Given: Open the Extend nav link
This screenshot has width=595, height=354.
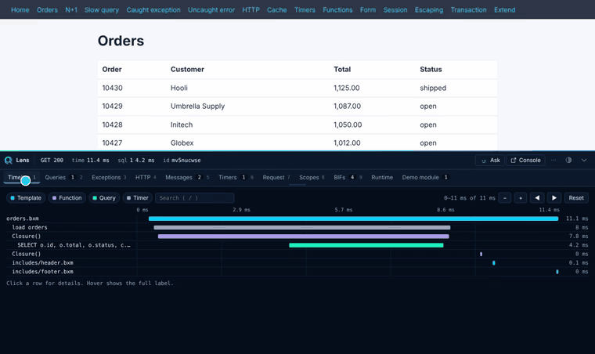Looking at the screenshot, I should [x=505, y=10].
